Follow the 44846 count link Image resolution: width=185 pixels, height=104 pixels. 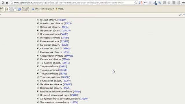click(65, 27)
